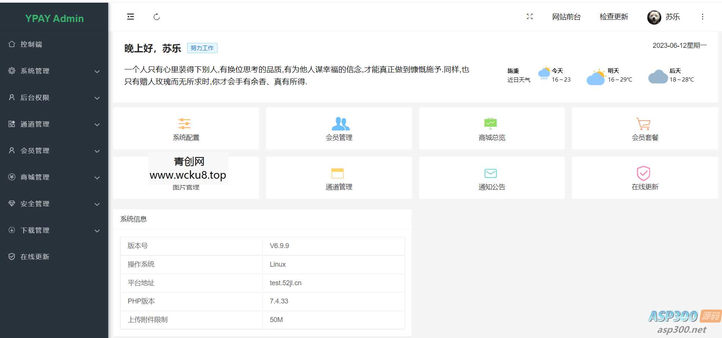The width and height of the screenshot is (722, 338).
Task: Open the 苏乐 username menu
Action: pos(673,17)
